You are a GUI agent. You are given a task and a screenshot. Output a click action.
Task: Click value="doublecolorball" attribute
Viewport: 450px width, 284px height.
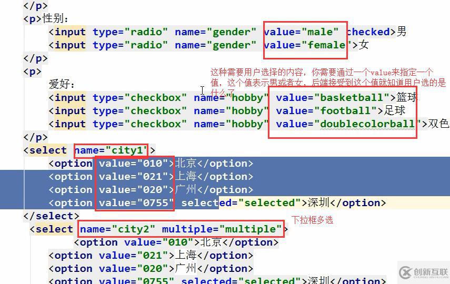pos(348,124)
